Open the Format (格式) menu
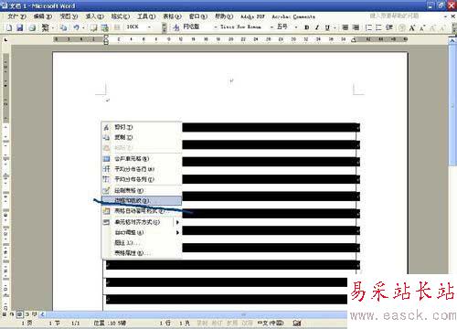Screen dimensions: 457x329 (x=121, y=16)
